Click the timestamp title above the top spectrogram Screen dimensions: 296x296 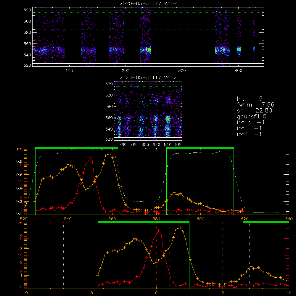tap(148, 4)
